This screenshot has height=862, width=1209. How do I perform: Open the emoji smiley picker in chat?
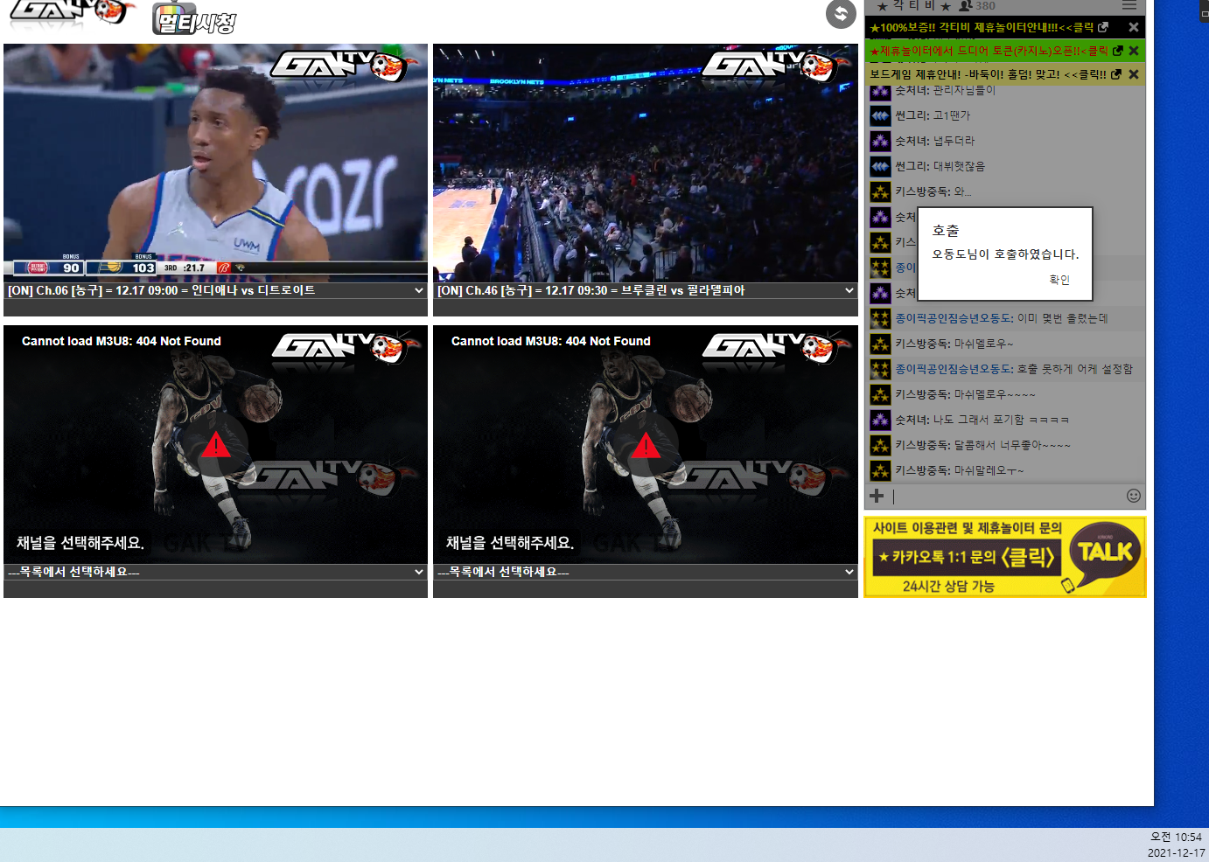1133,496
